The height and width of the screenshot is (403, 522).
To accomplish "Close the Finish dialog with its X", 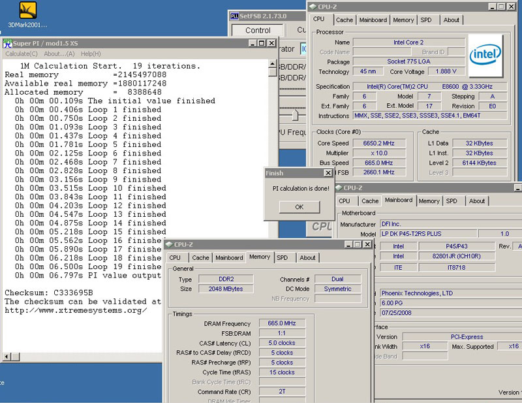I will (x=328, y=173).
